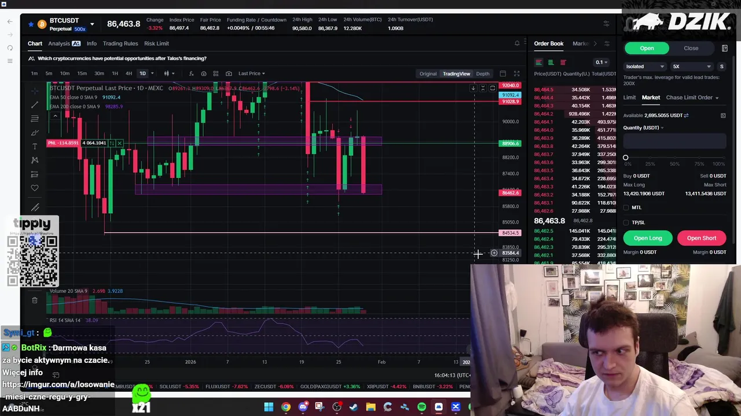Click the quantity percentage slider handle
This screenshot has width=741, height=416.
[626, 158]
